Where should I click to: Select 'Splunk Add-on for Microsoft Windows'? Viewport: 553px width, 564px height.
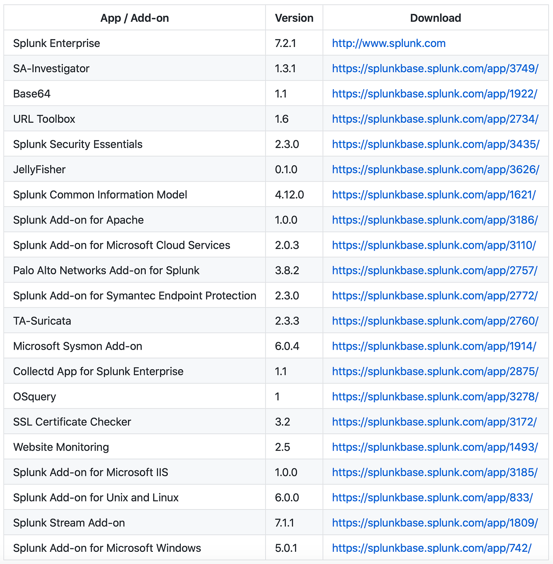135,548
